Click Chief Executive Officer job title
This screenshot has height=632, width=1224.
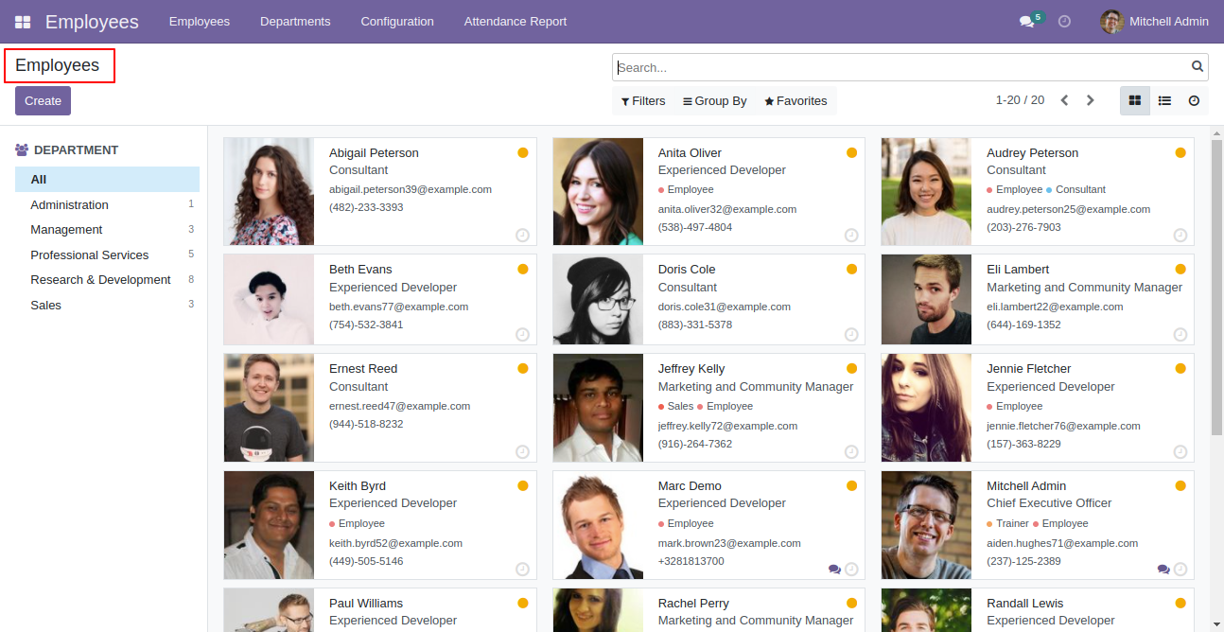point(1049,502)
